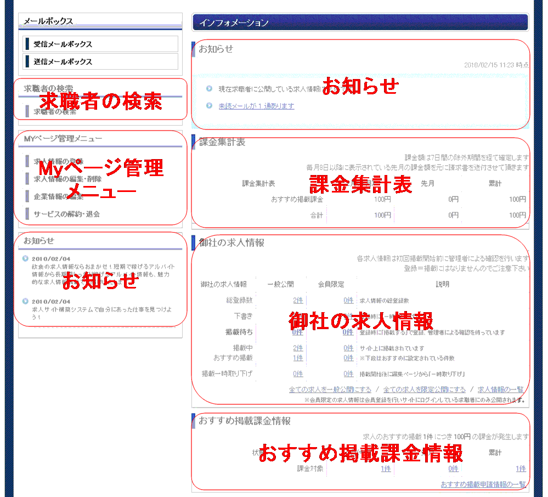Open the 求人情報の一覧 link
This screenshot has height=497, width=548.
pos(500,389)
